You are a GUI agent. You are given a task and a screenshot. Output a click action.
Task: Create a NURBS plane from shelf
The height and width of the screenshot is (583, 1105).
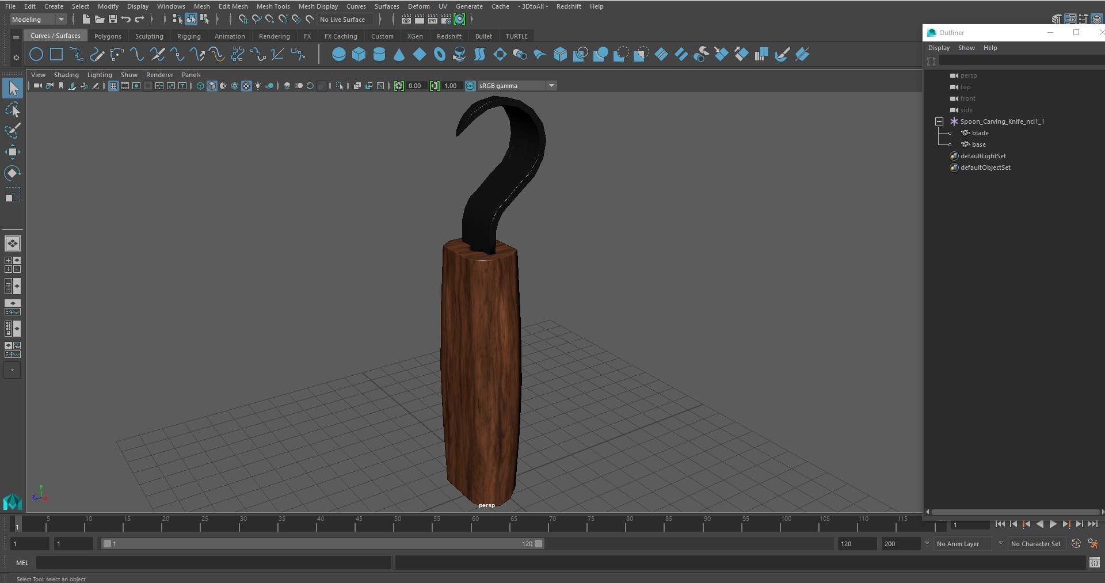(420, 55)
